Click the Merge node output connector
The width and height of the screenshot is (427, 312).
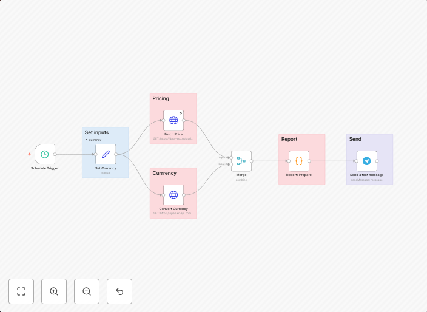(252, 161)
